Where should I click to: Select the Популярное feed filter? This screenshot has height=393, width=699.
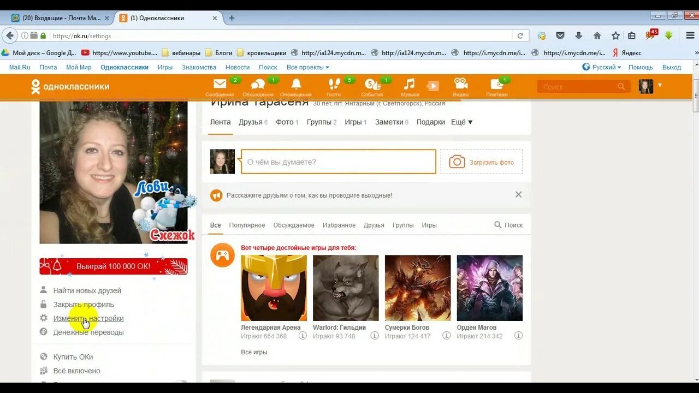247,225
